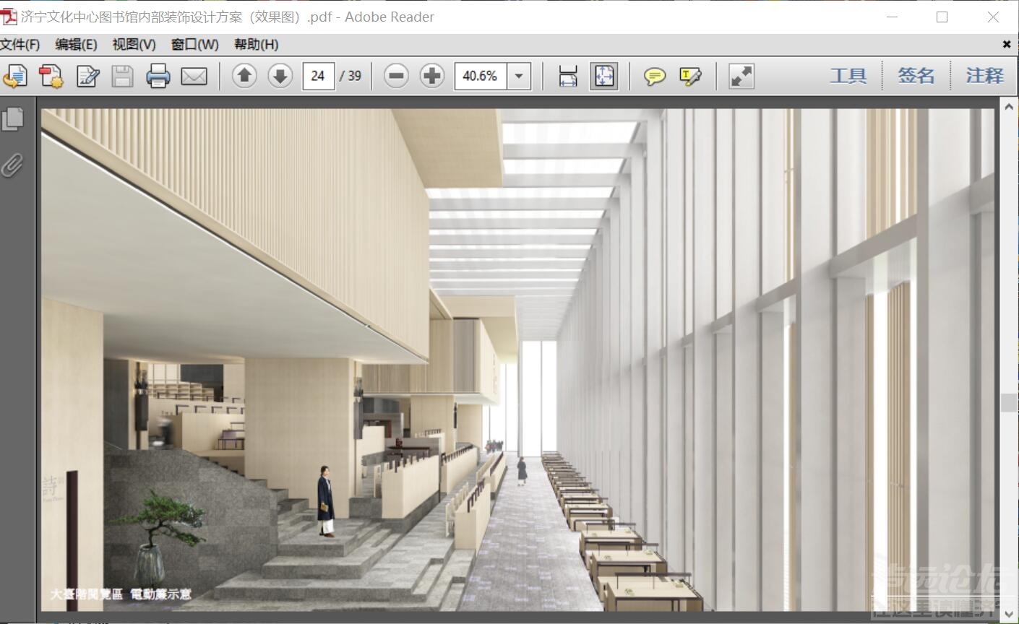Open the 帮助(H) menu
This screenshot has height=624, width=1019.
(x=256, y=44)
